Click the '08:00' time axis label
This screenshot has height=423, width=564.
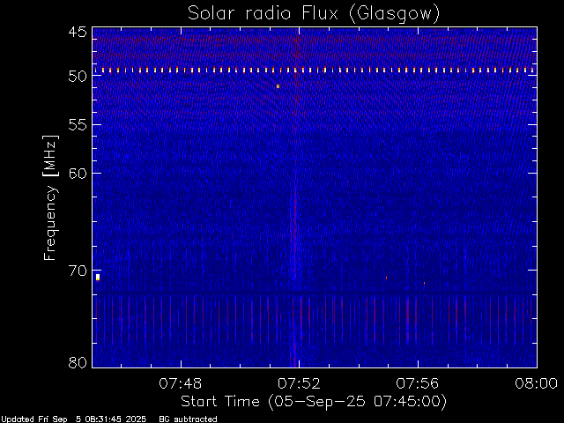[x=536, y=383]
